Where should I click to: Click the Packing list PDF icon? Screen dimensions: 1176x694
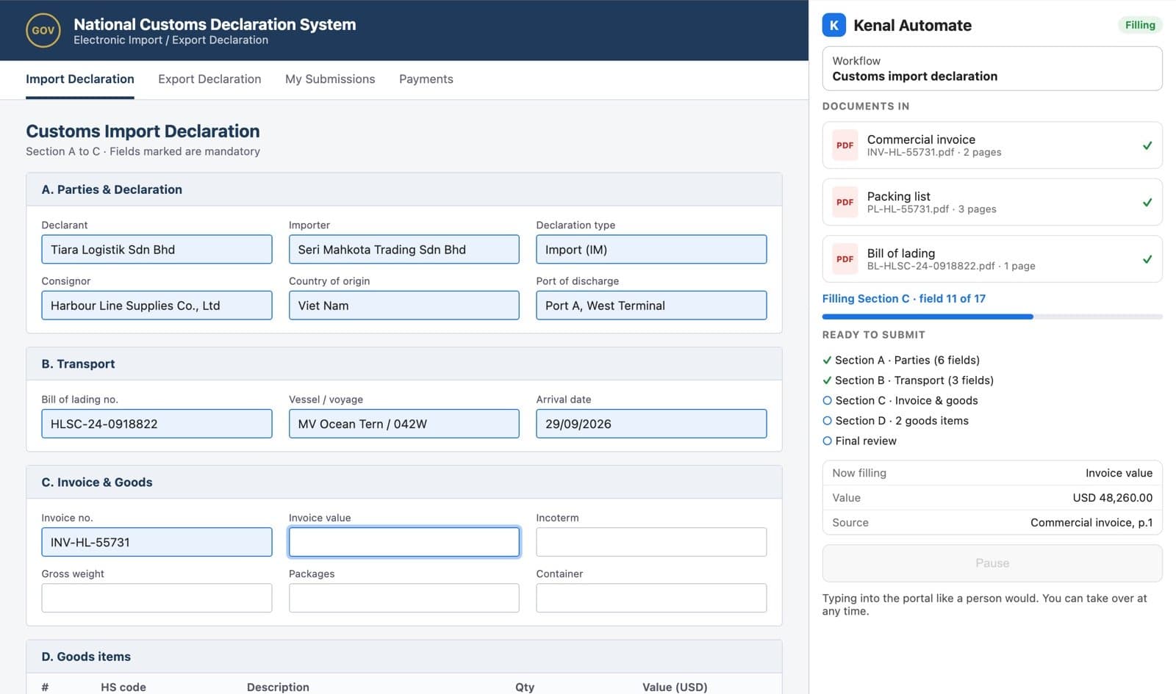[x=845, y=202]
